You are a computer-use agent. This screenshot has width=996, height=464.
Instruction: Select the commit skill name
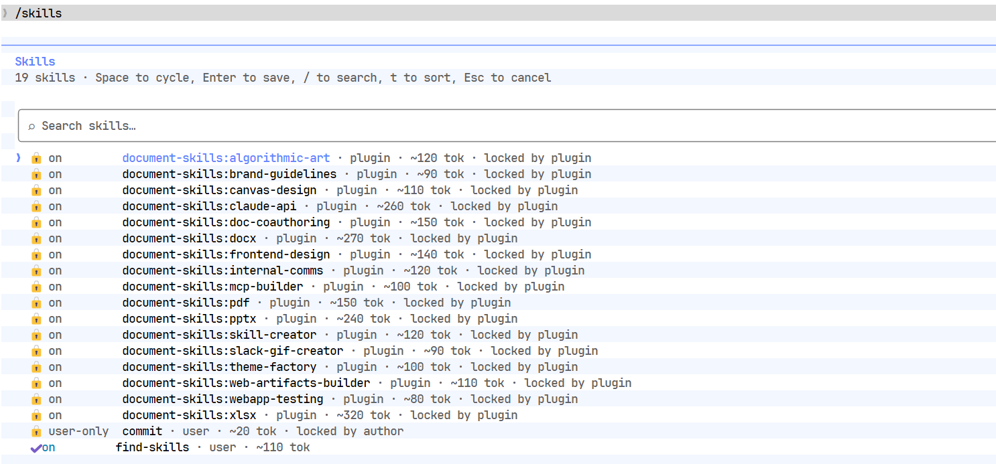click(x=142, y=431)
